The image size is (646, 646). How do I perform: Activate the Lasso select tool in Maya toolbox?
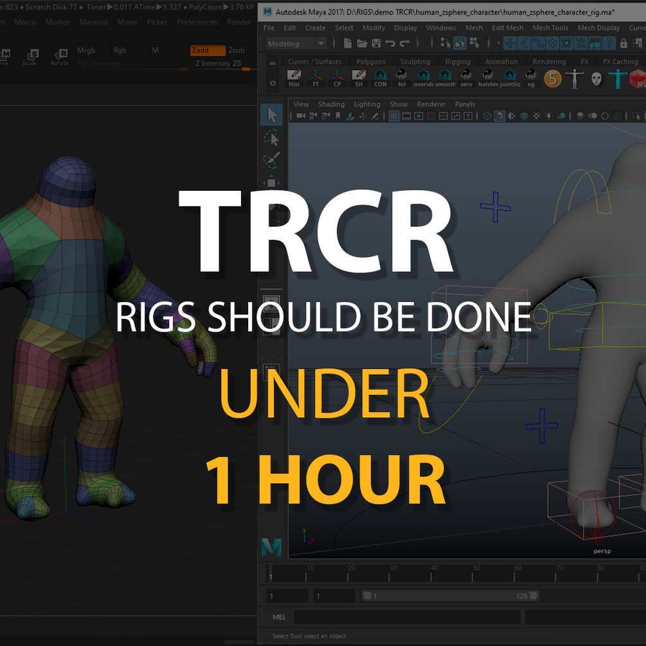(x=271, y=138)
